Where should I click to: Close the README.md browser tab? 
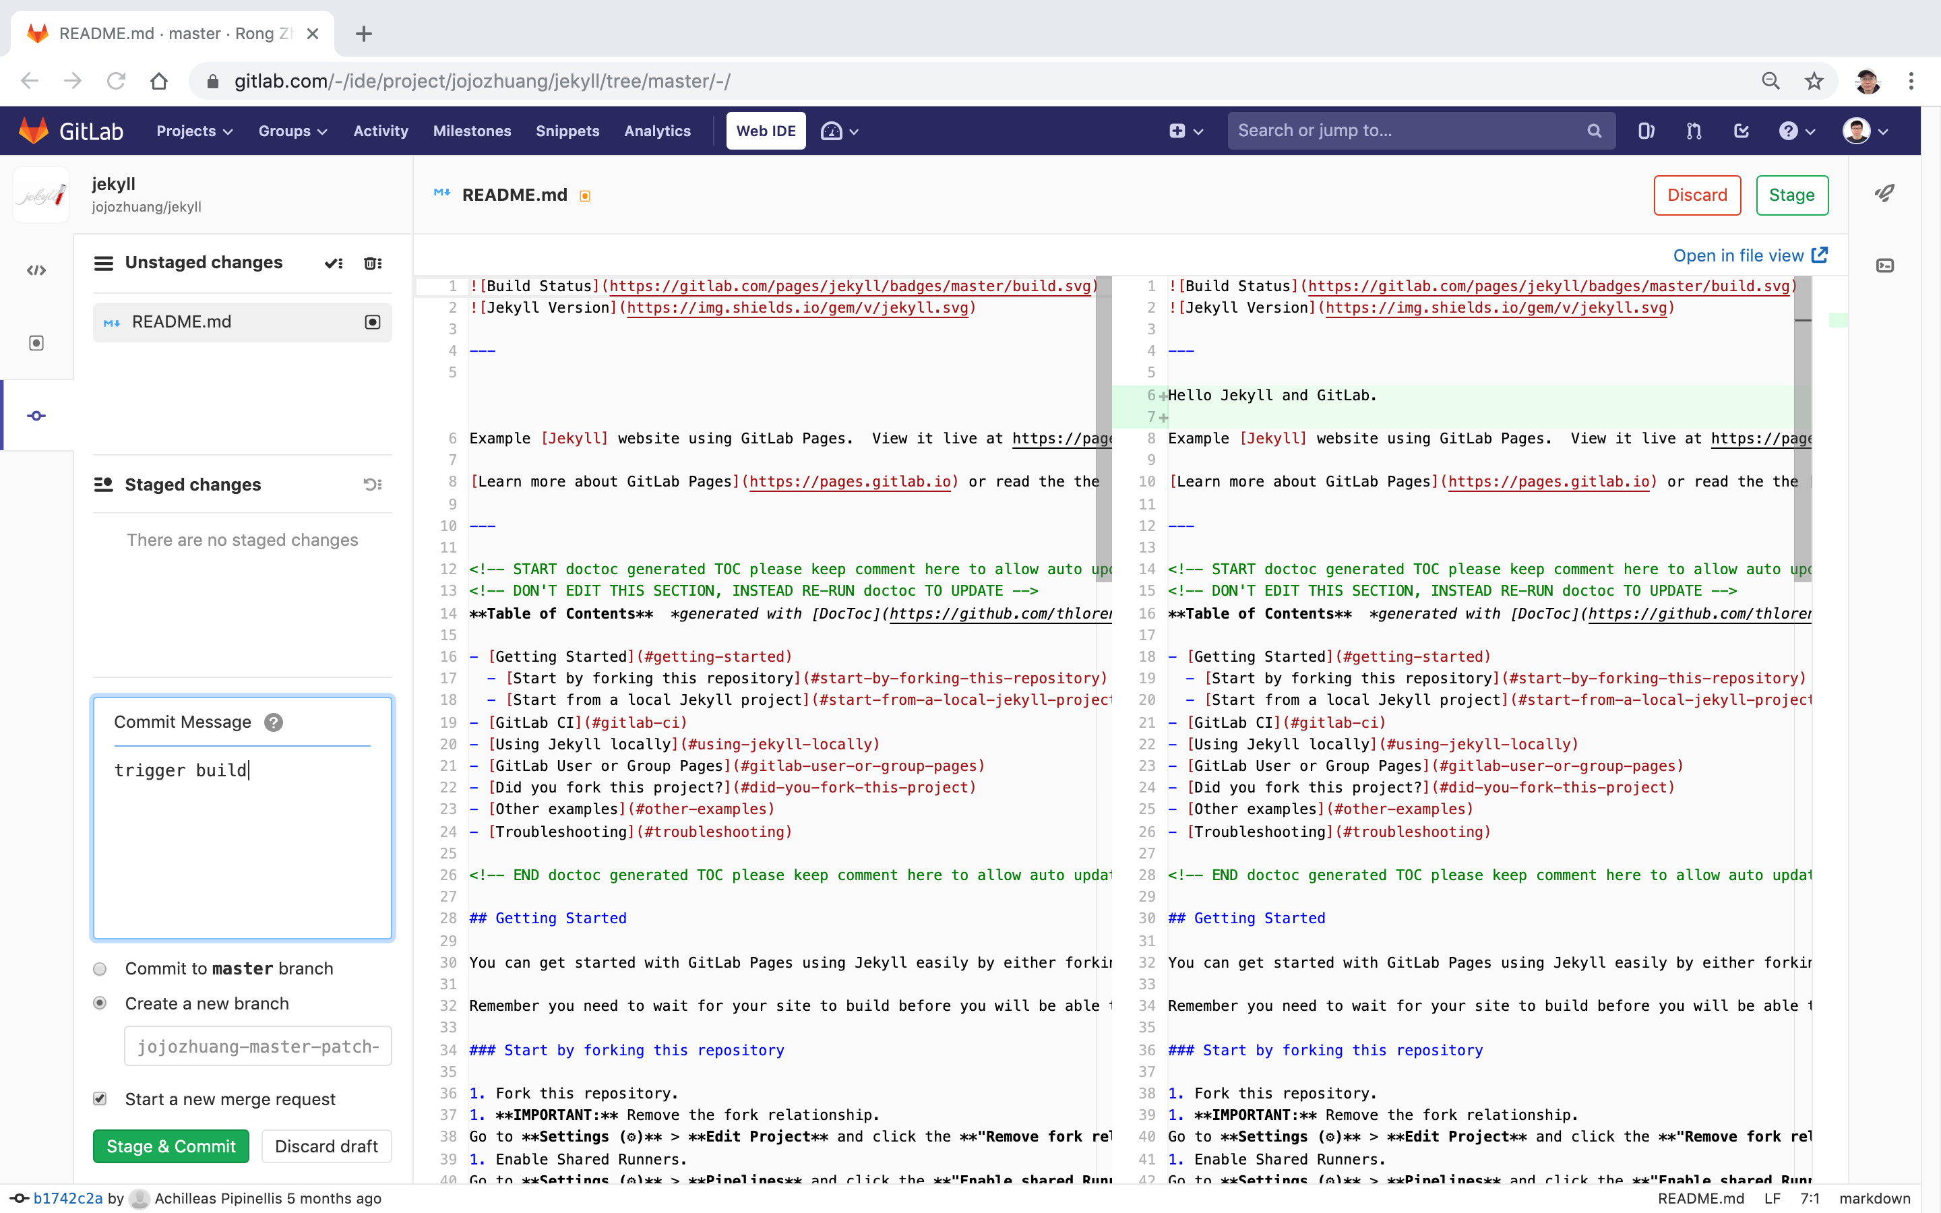coord(313,34)
